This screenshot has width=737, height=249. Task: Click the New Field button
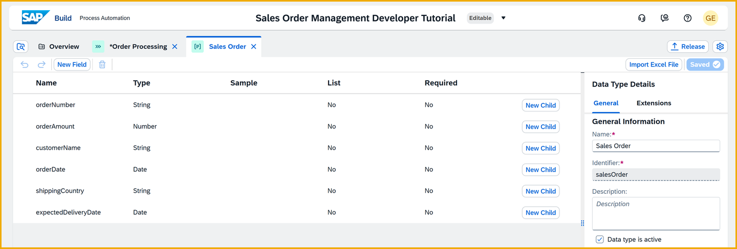(x=72, y=64)
